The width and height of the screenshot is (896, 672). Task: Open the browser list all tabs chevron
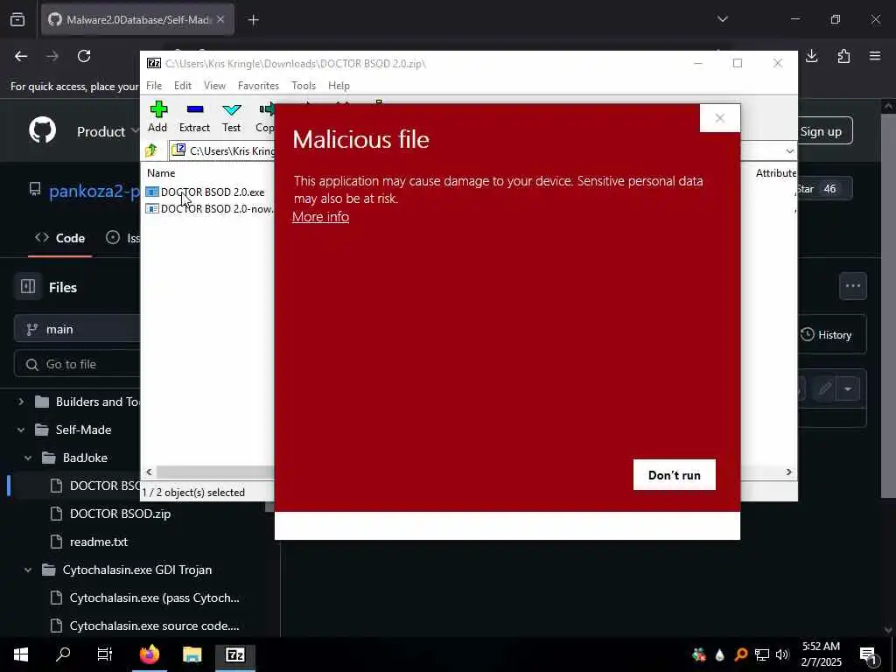point(722,19)
